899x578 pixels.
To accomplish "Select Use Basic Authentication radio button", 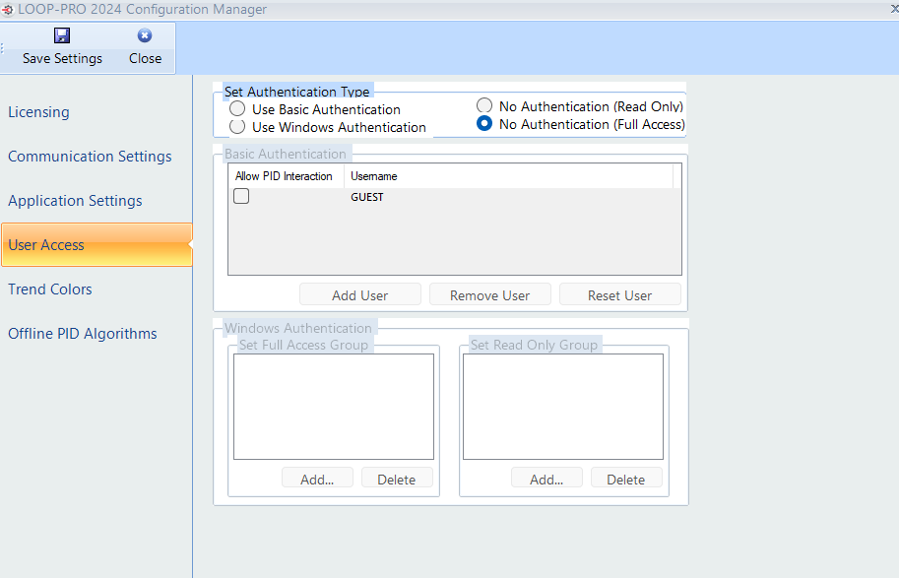I will pyautogui.click(x=237, y=109).
